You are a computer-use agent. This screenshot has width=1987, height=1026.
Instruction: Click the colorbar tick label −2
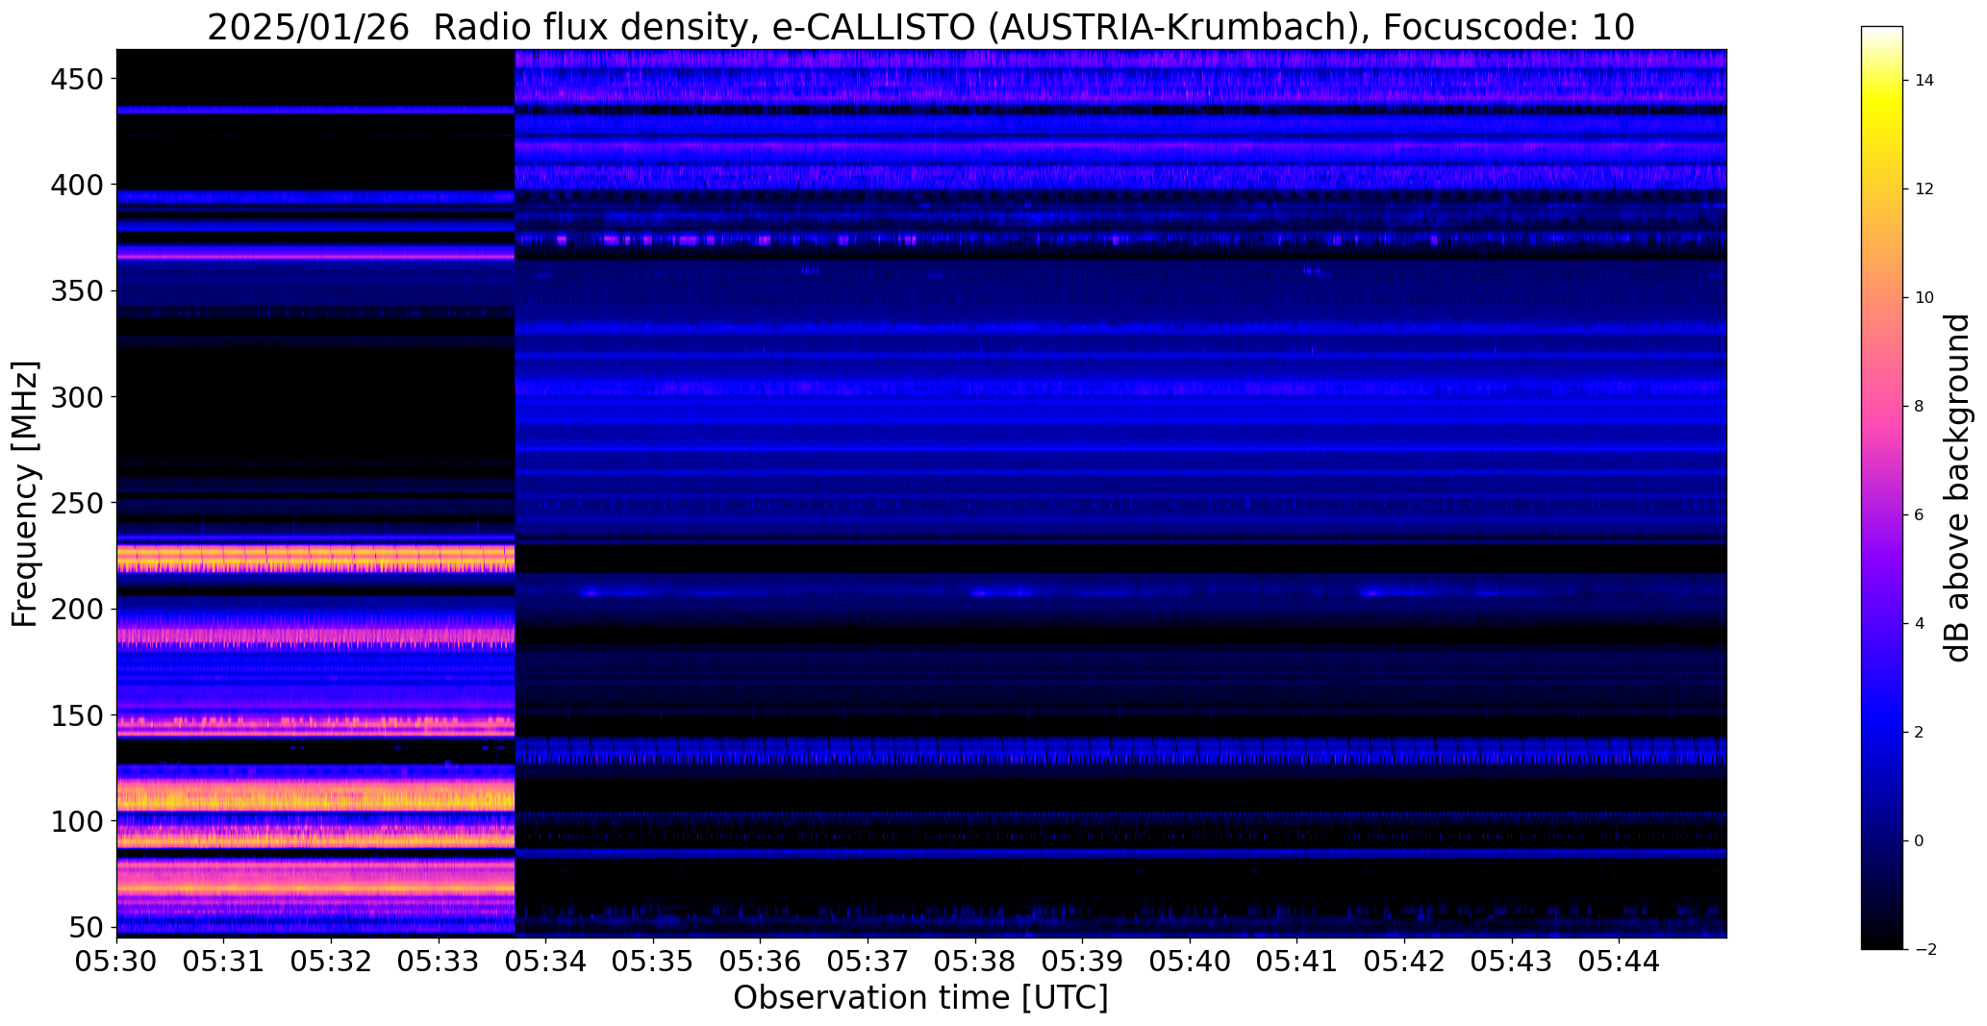pos(1925,950)
